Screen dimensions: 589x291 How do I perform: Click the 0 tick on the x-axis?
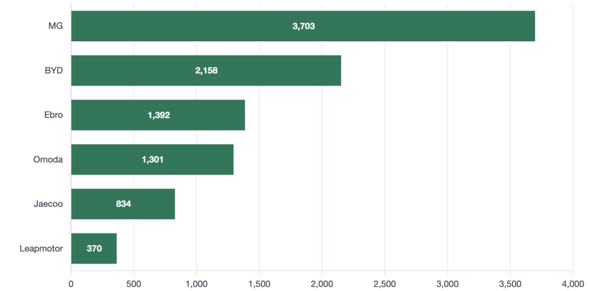pyautogui.click(x=71, y=283)
